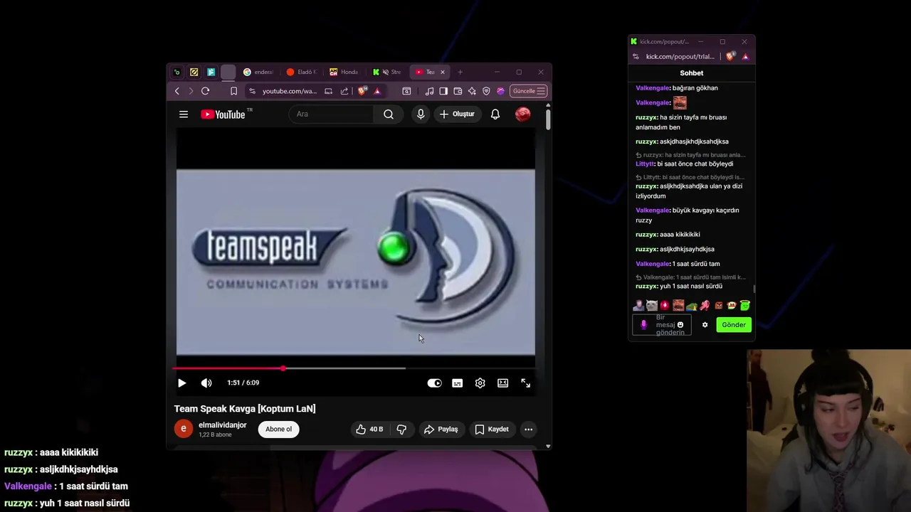The height and width of the screenshot is (512, 911).
Task: Reload the YouTube page
Action: point(205,91)
